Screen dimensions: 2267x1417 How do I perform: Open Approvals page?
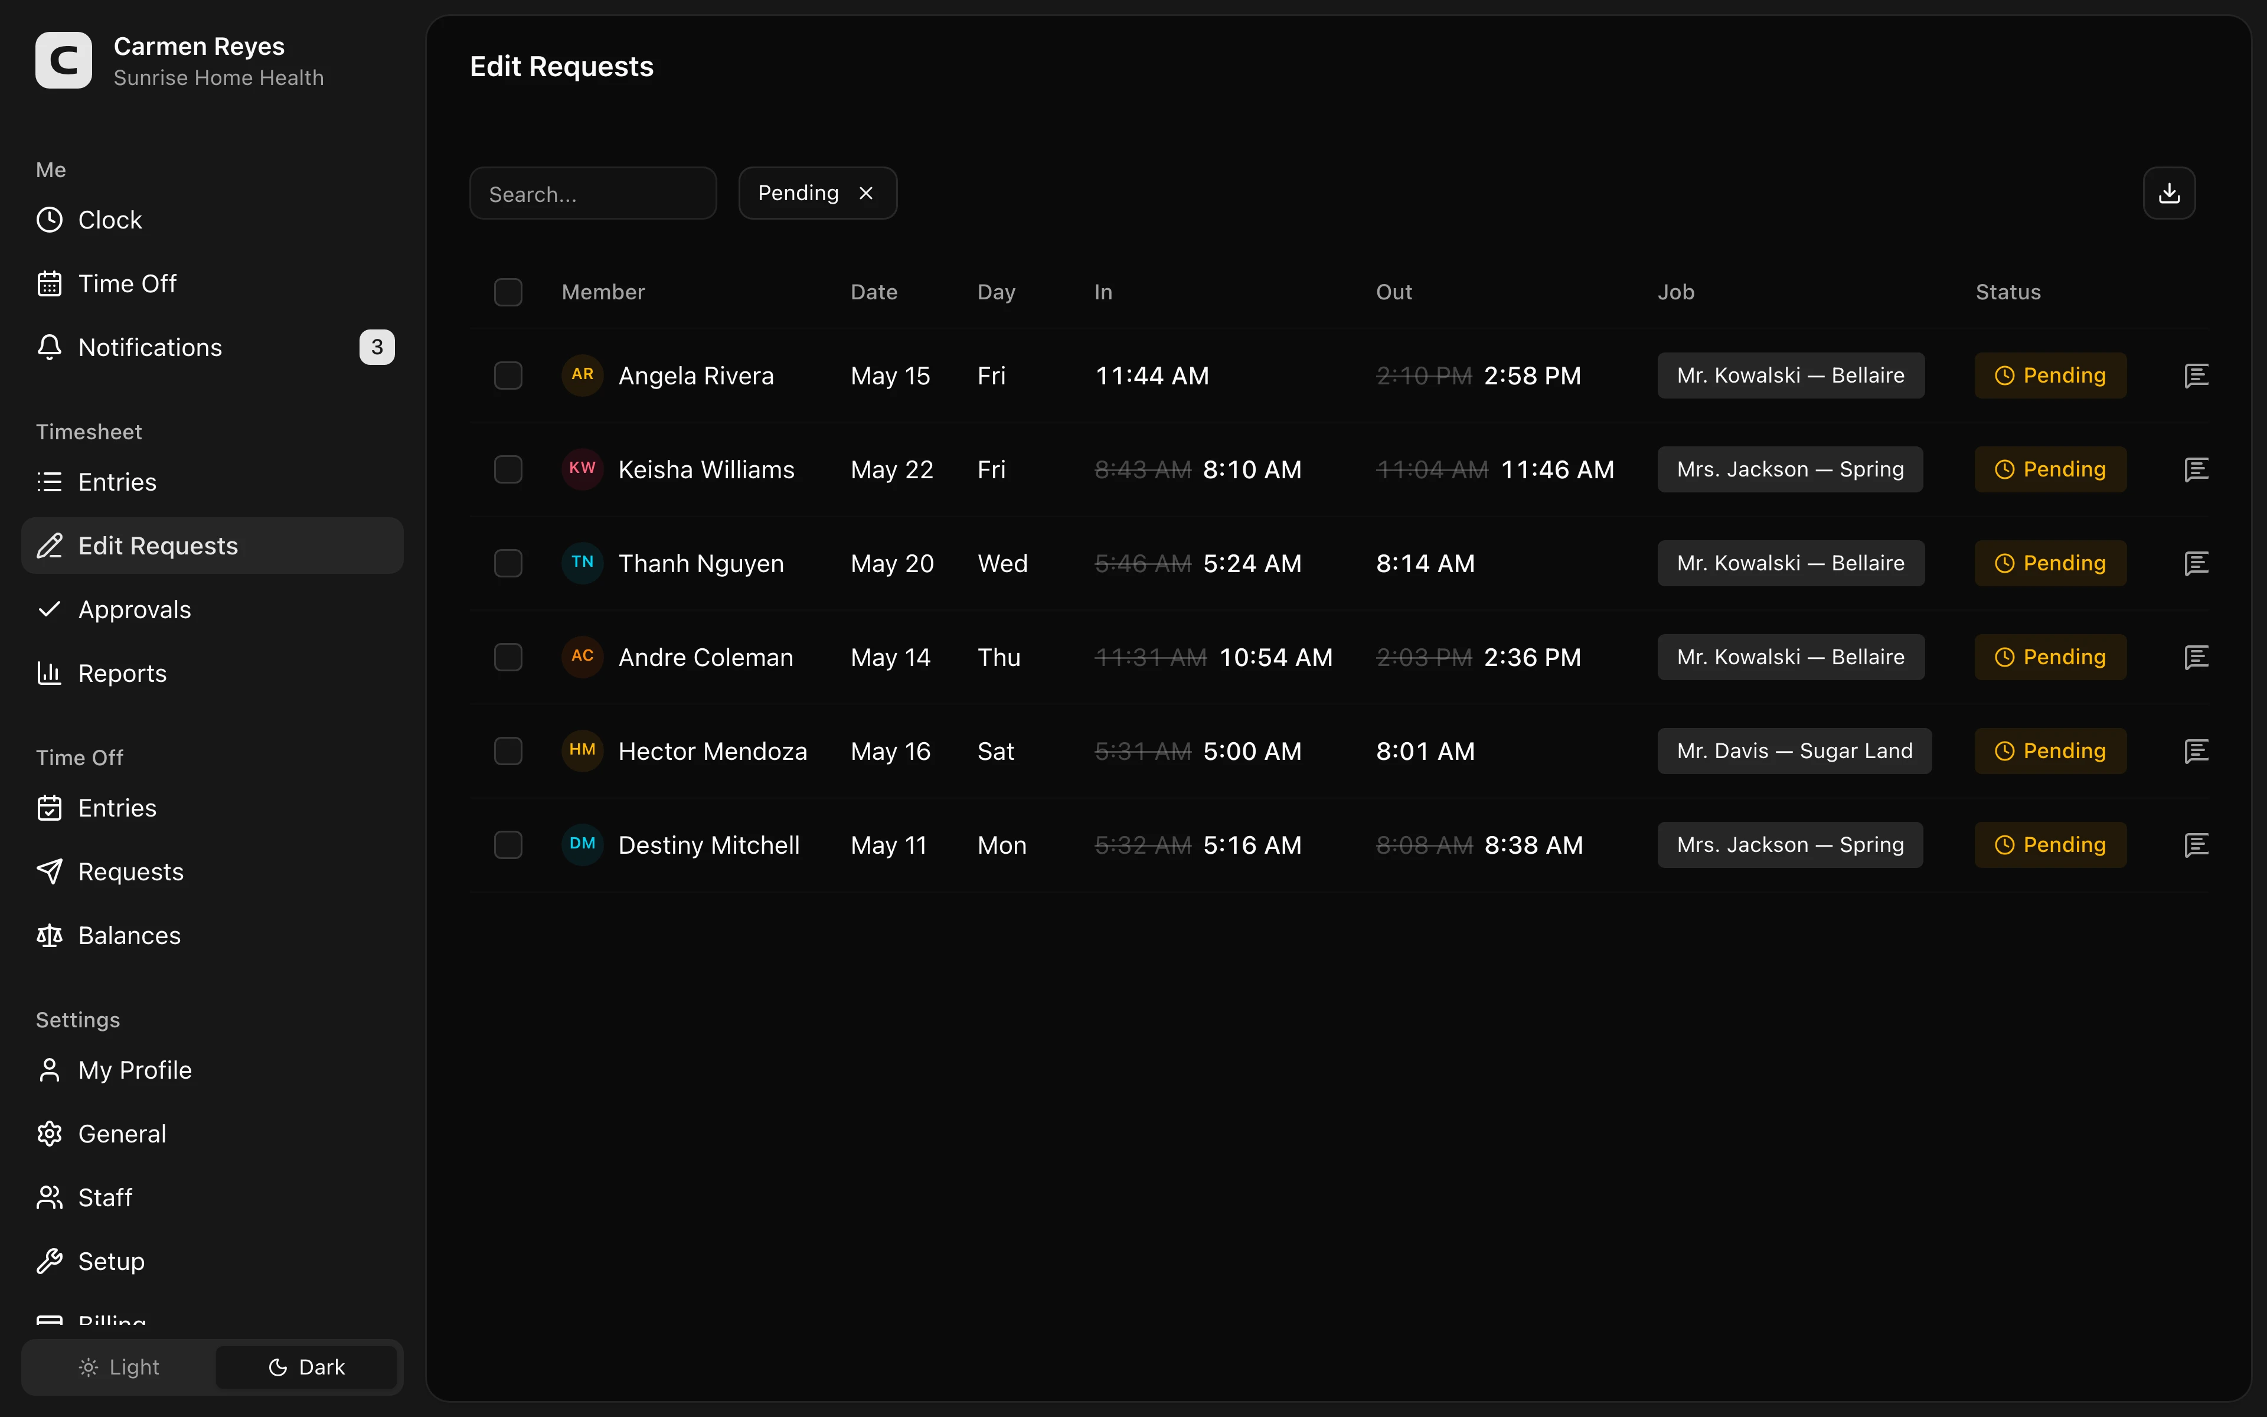[x=213, y=609]
